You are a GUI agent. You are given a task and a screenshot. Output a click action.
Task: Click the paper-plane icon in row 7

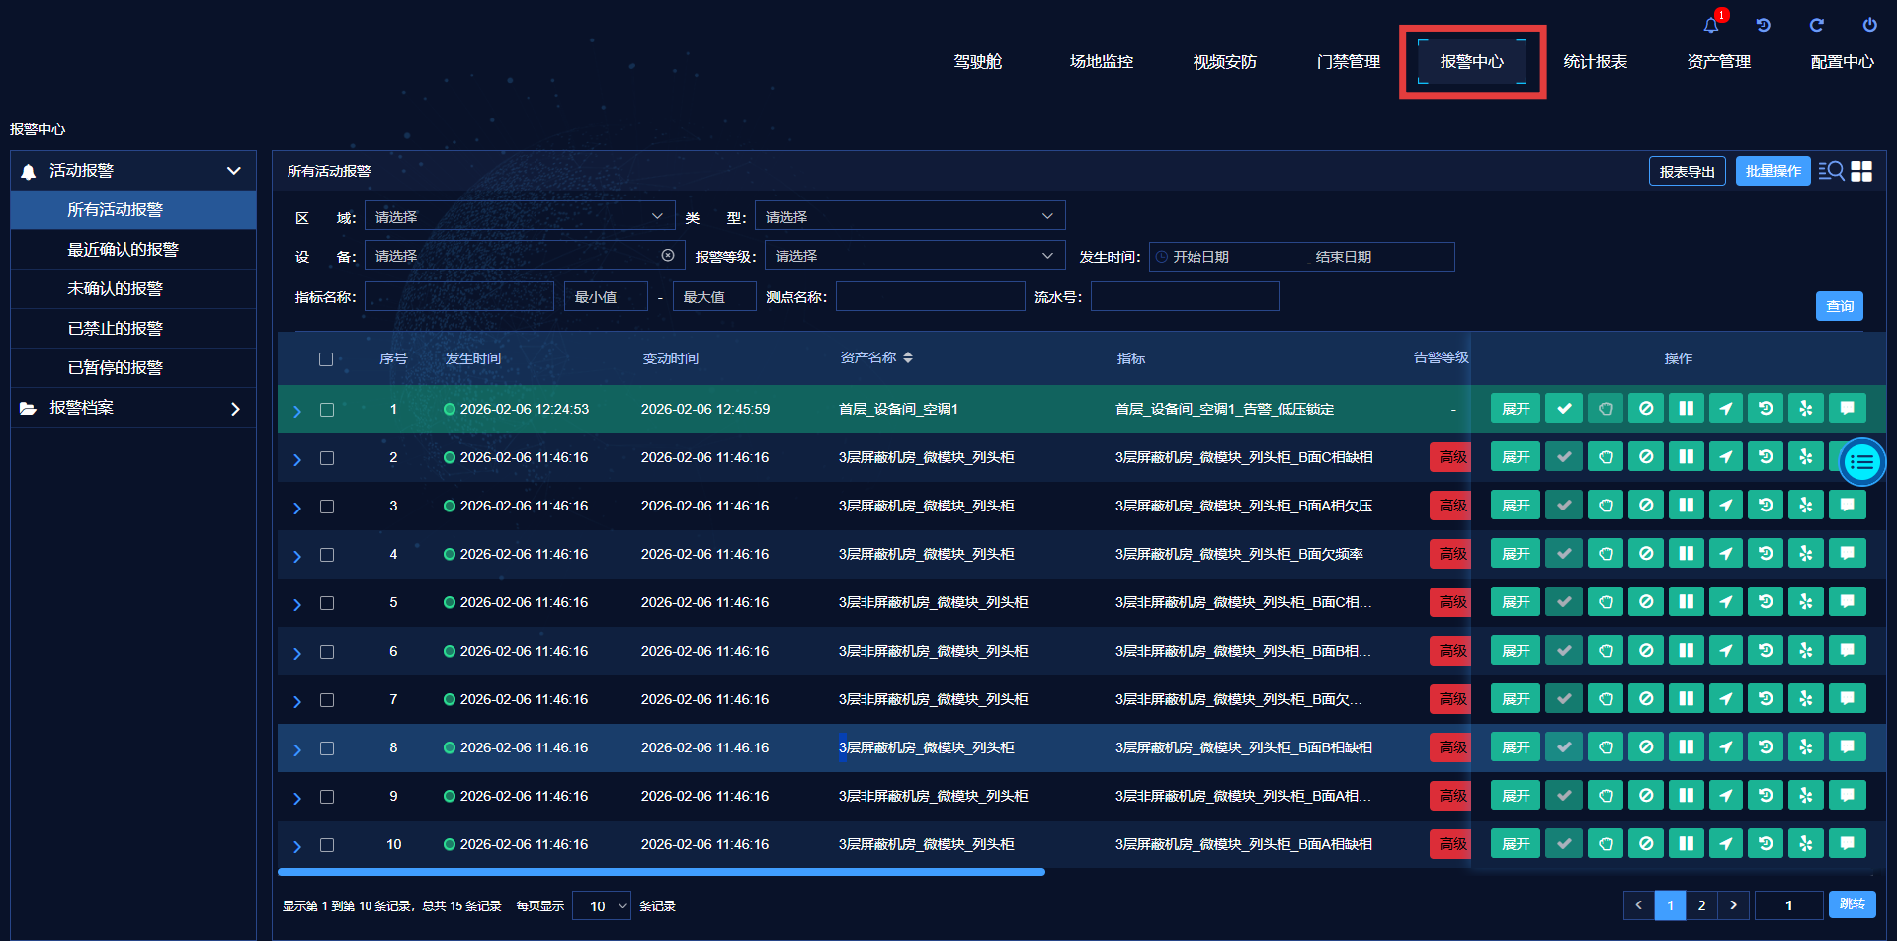point(1726,699)
